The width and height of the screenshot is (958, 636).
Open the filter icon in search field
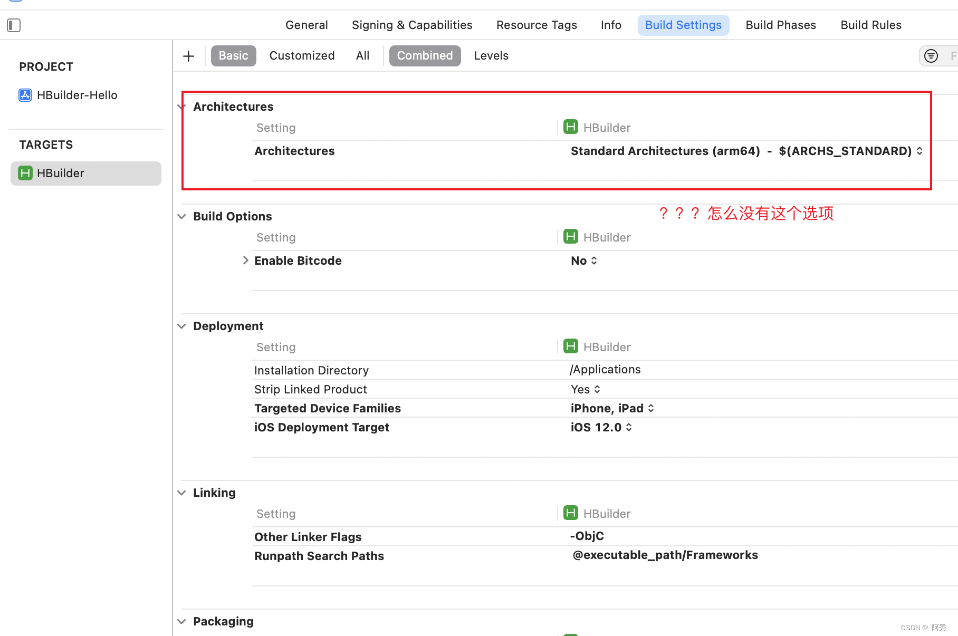pyautogui.click(x=931, y=56)
